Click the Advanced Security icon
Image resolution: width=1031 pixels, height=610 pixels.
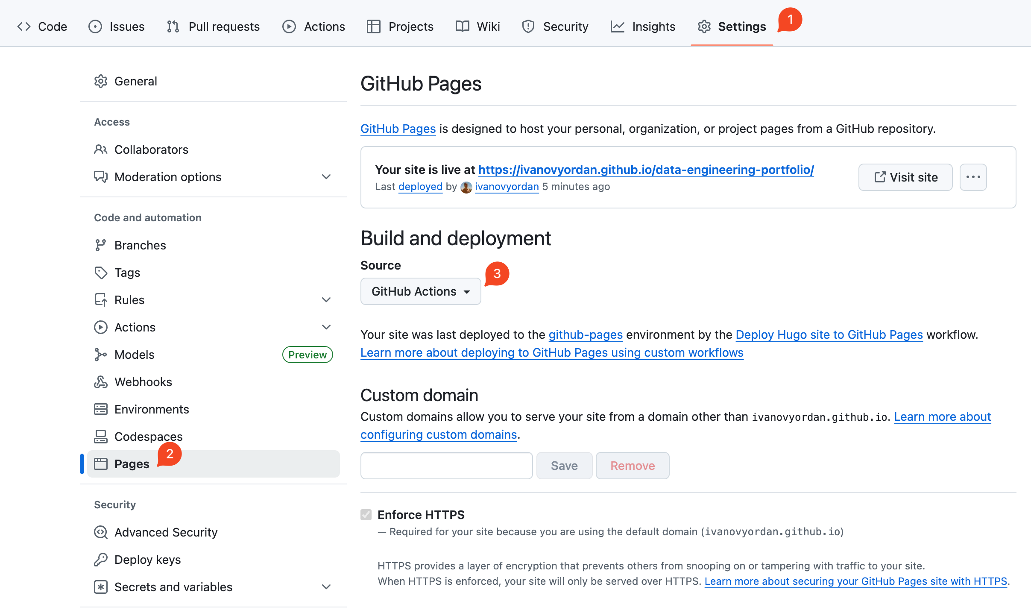pos(101,532)
